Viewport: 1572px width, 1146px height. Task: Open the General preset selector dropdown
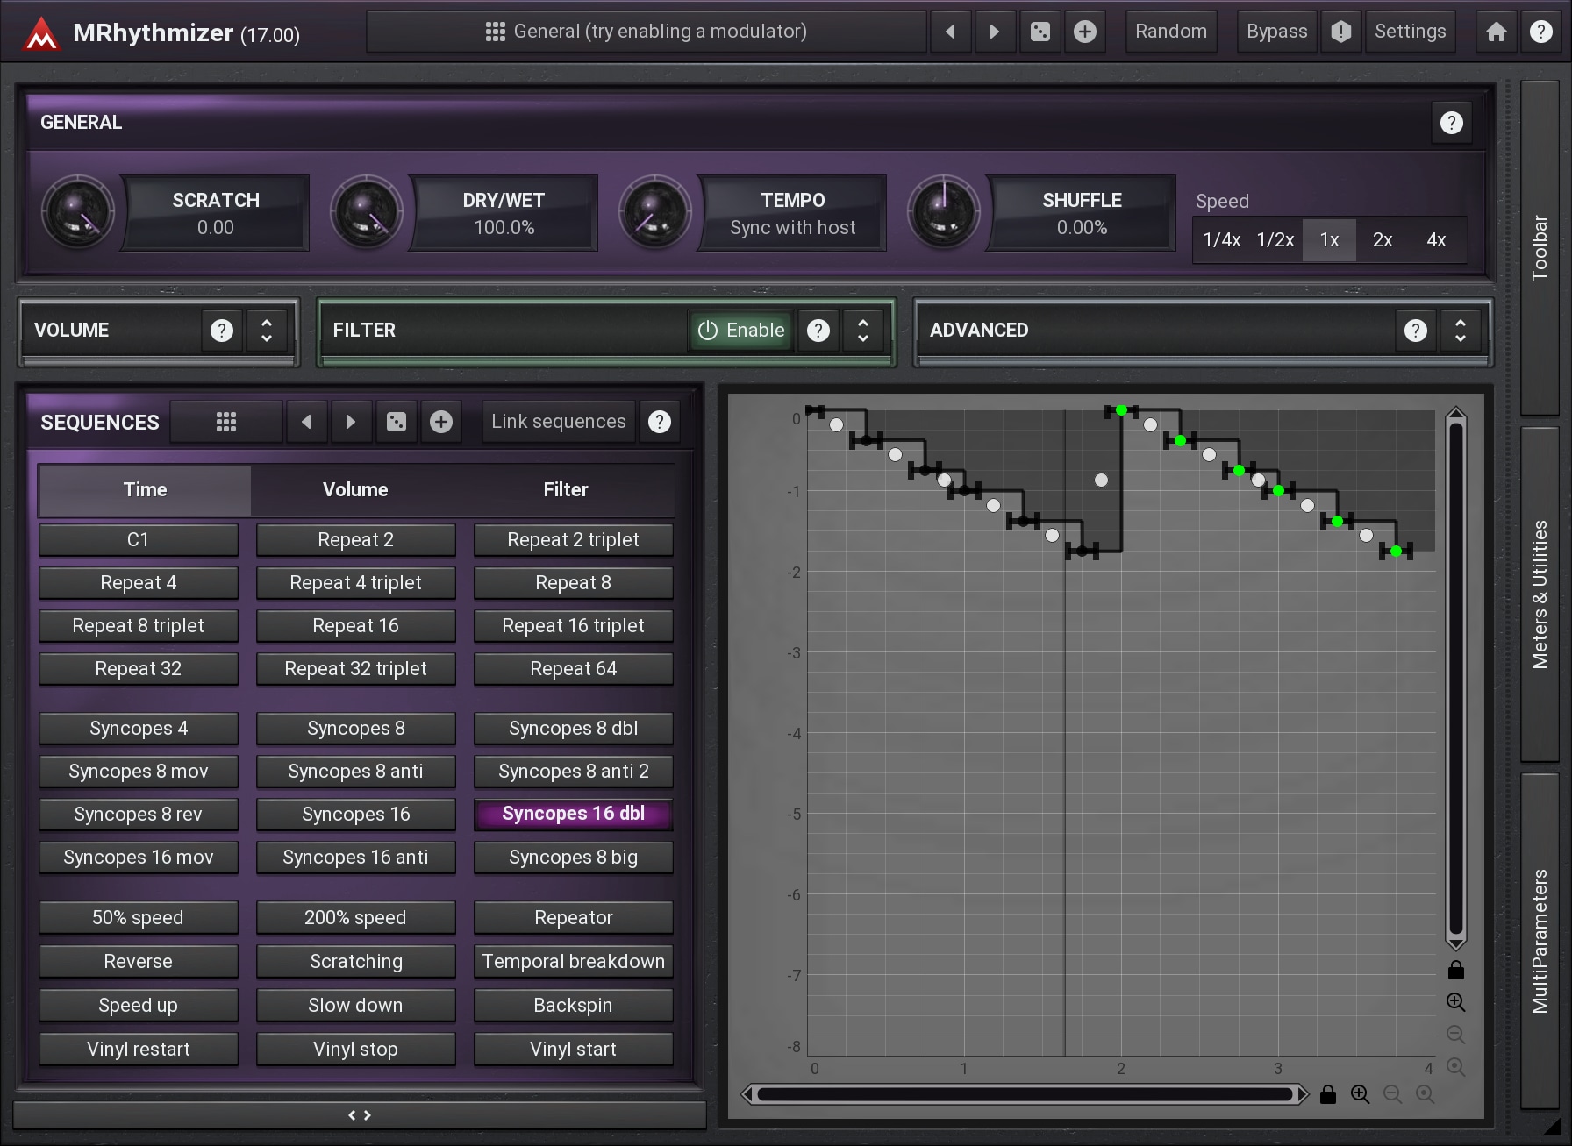point(647,32)
